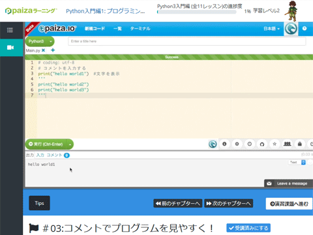The image size is (313, 235).
Task: Click the Success status bar
Action: pos(169,57)
